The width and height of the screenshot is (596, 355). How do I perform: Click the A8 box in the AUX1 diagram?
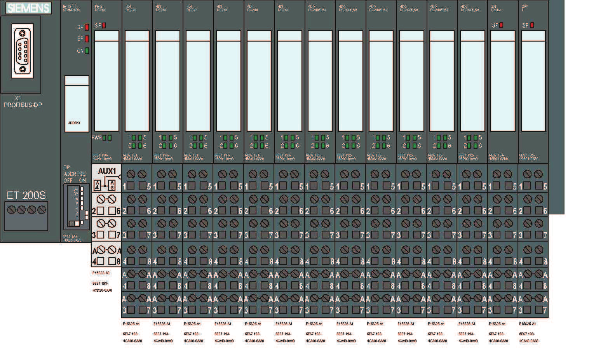coord(112,185)
